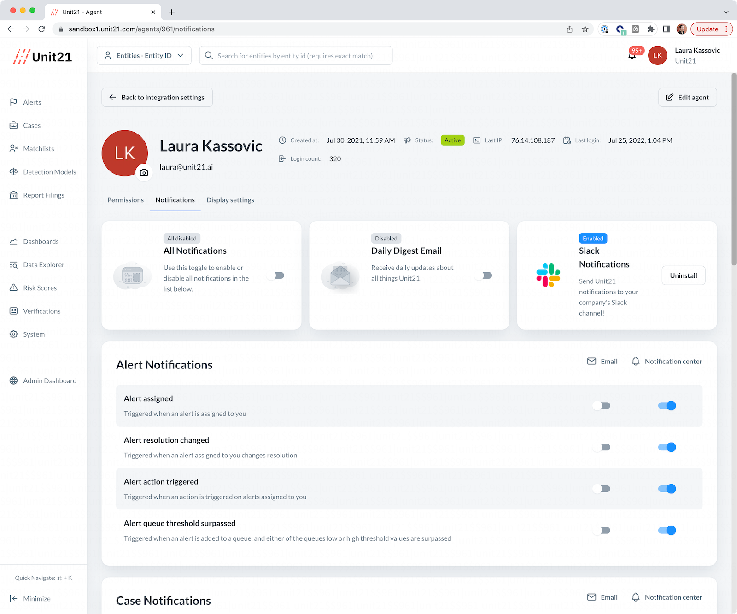
Task: Enable Email toggle for Alert assigned
Action: 602,405
